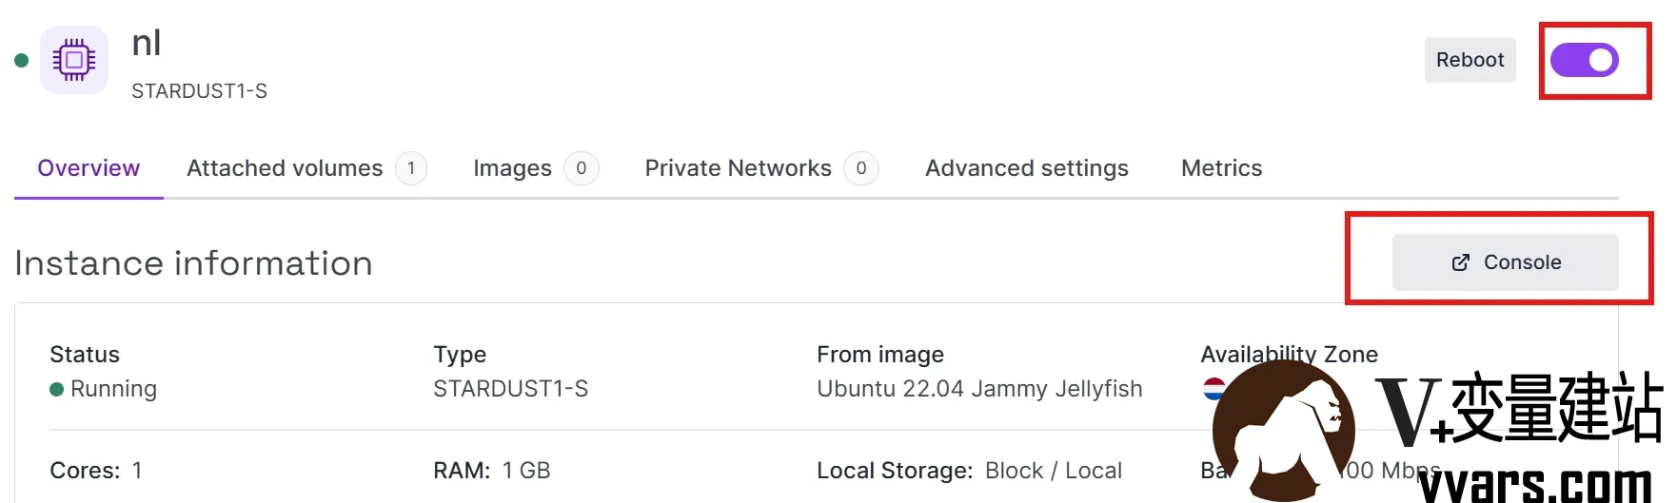Go to the Advanced settings tab
Viewport: 1677px width, 503px height.
pyautogui.click(x=1027, y=168)
